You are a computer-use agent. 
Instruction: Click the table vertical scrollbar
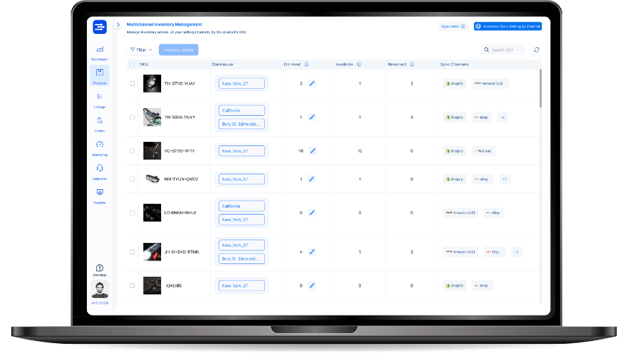(x=540, y=88)
